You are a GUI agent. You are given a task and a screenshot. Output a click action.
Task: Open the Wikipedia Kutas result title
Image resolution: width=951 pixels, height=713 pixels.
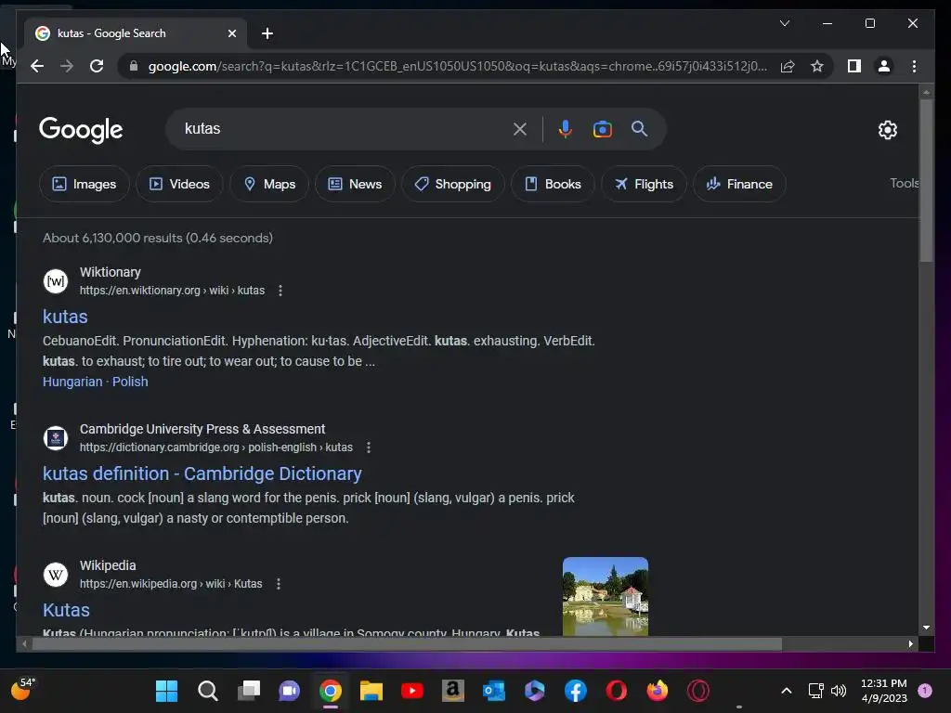[x=66, y=610]
